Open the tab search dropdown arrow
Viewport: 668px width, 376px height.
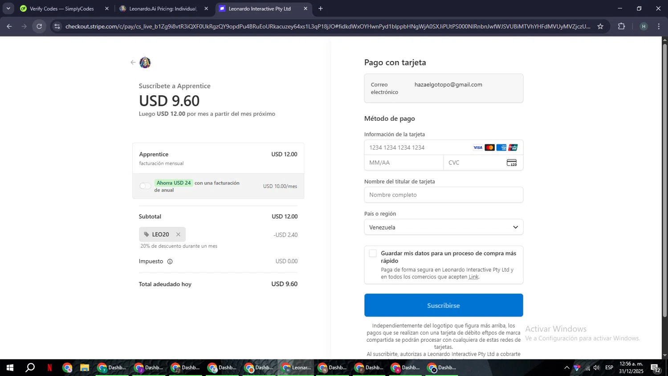pyautogui.click(x=8, y=8)
